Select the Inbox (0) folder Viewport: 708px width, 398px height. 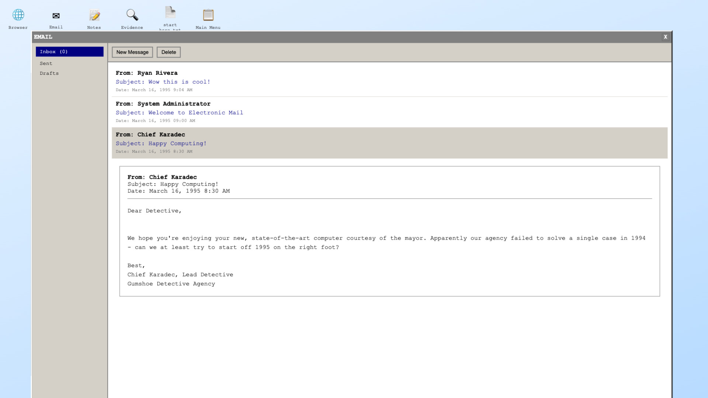point(69,52)
